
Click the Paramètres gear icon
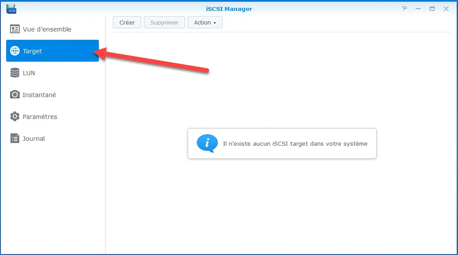pyautogui.click(x=15, y=117)
